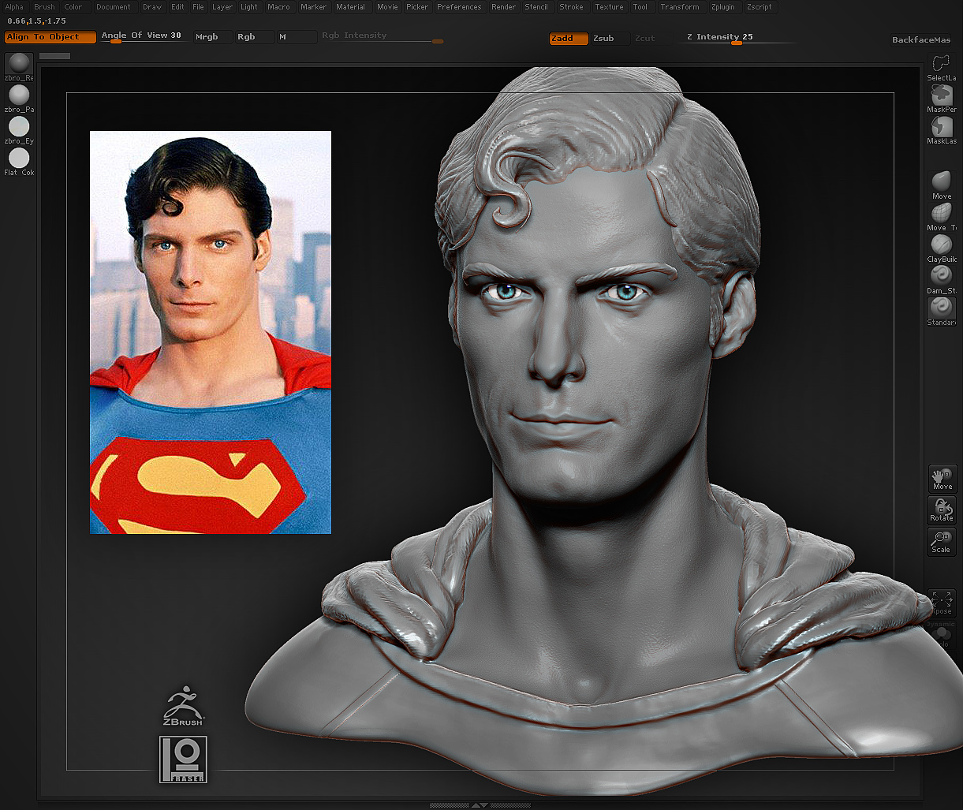Click the Rotate view icon
The image size is (963, 810).
pyautogui.click(x=942, y=510)
